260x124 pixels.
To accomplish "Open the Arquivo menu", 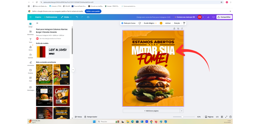I will point(38,17).
